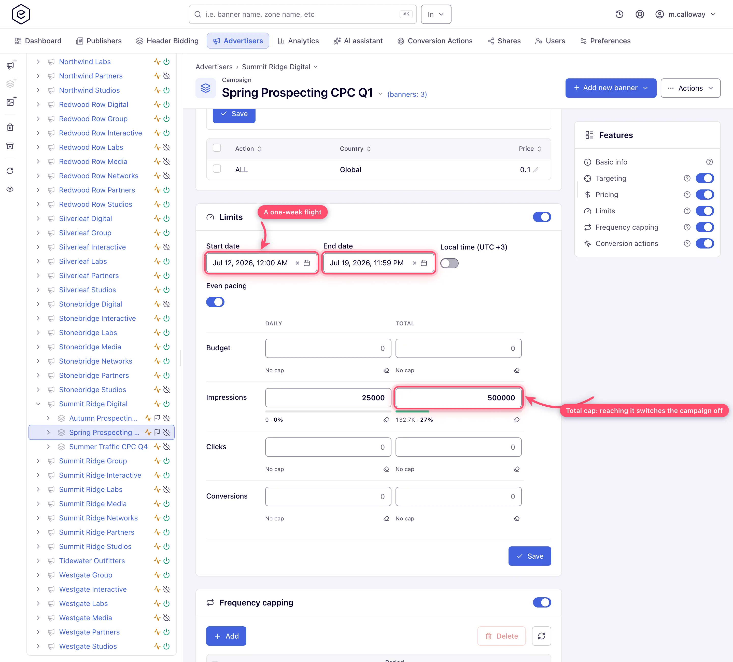The height and width of the screenshot is (662, 733).
Task: Toggle Pricing in Features panel
Action: (x=705, y=195)
